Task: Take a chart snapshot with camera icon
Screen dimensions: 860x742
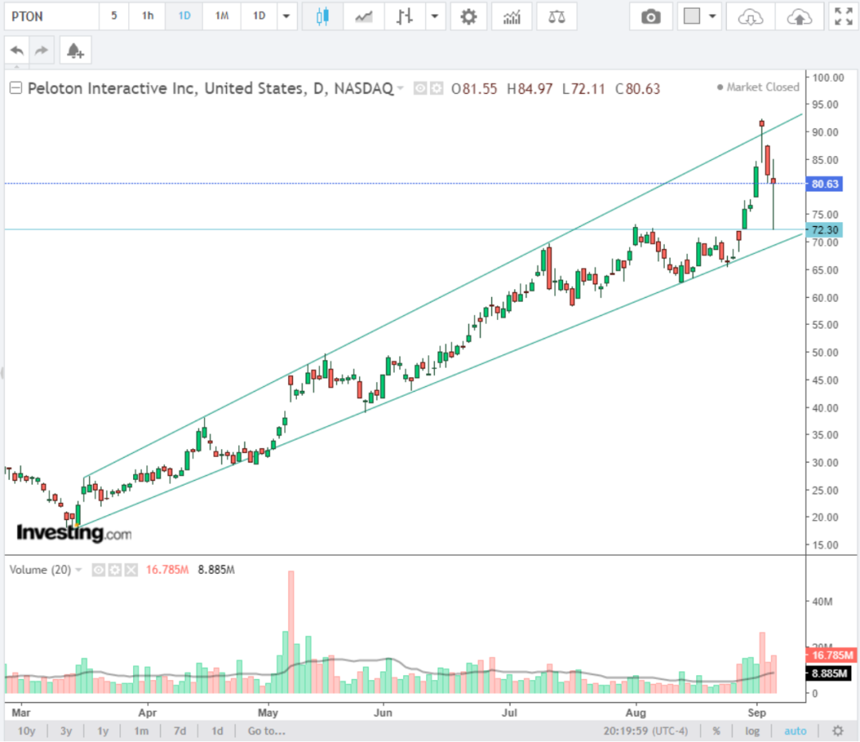Action: (651, 17)
